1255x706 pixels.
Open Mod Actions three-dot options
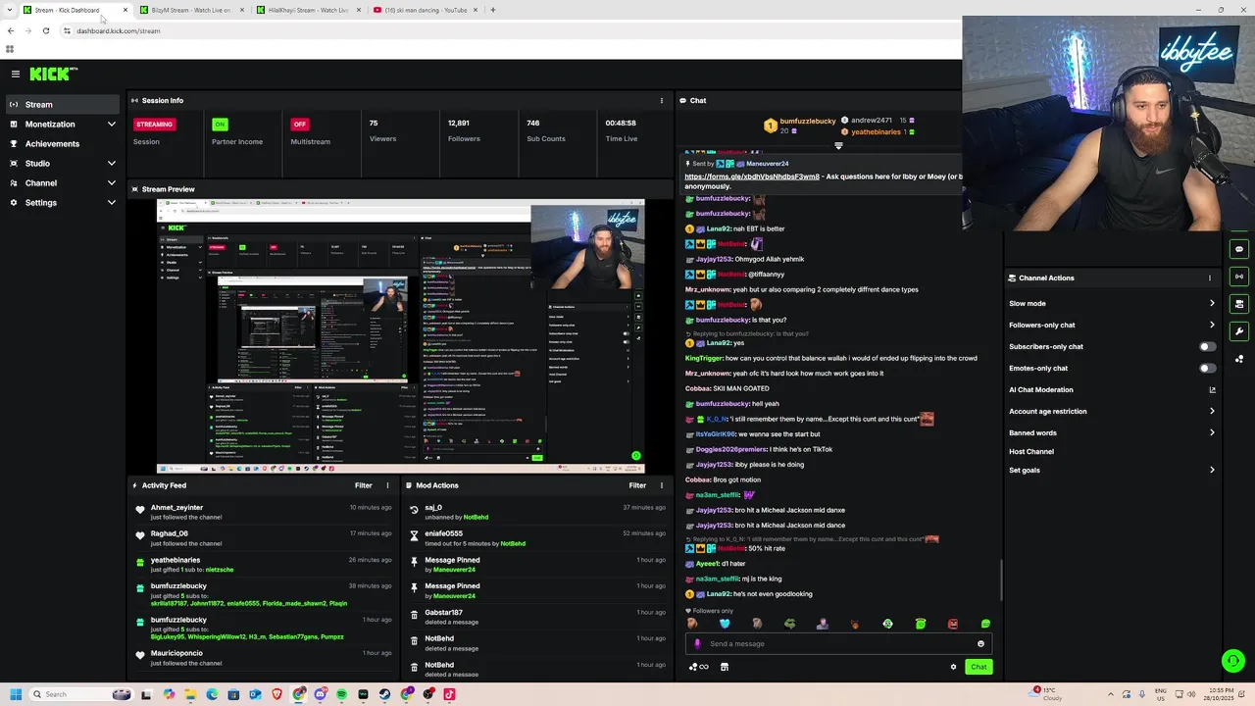(x=662, y=485)
